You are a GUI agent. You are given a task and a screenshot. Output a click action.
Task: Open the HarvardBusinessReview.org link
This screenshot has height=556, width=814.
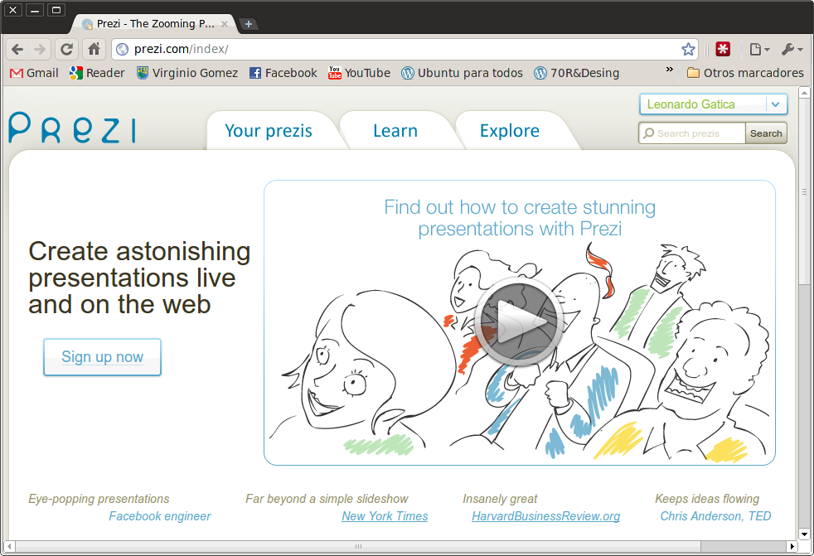[545, 516]
